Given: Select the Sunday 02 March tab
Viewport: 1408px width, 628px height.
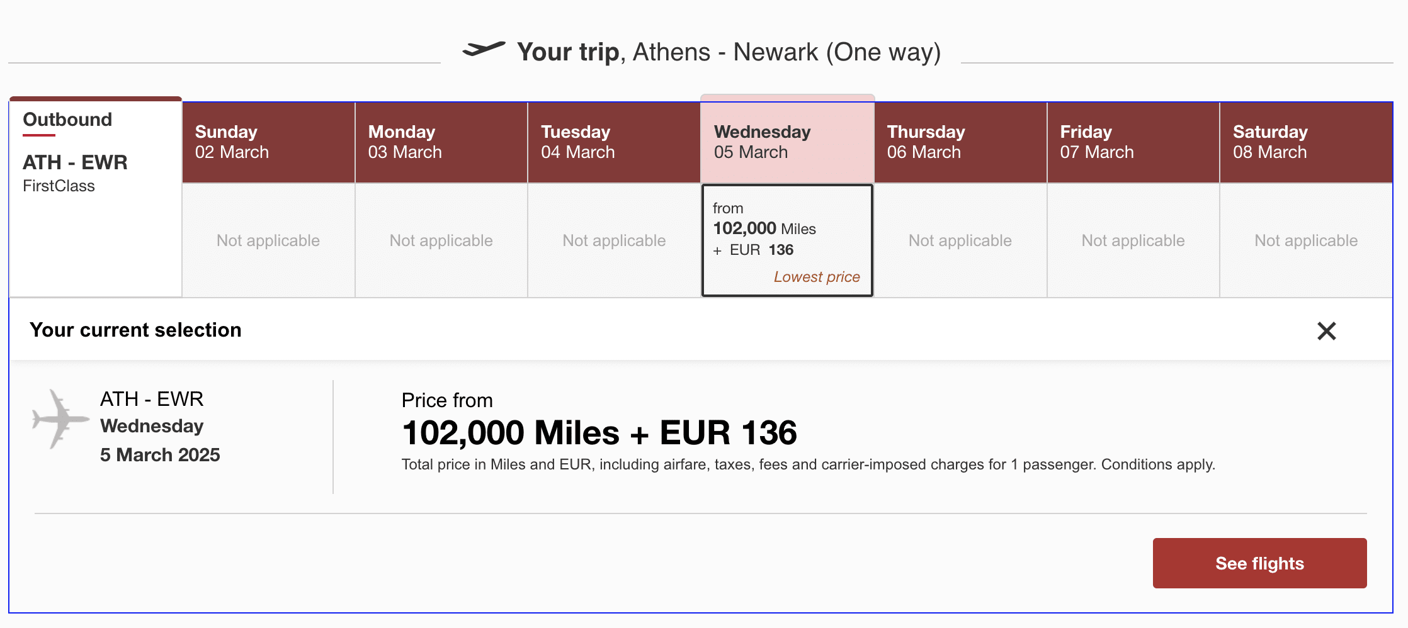Looking at the screenshot, I should 268,142.
